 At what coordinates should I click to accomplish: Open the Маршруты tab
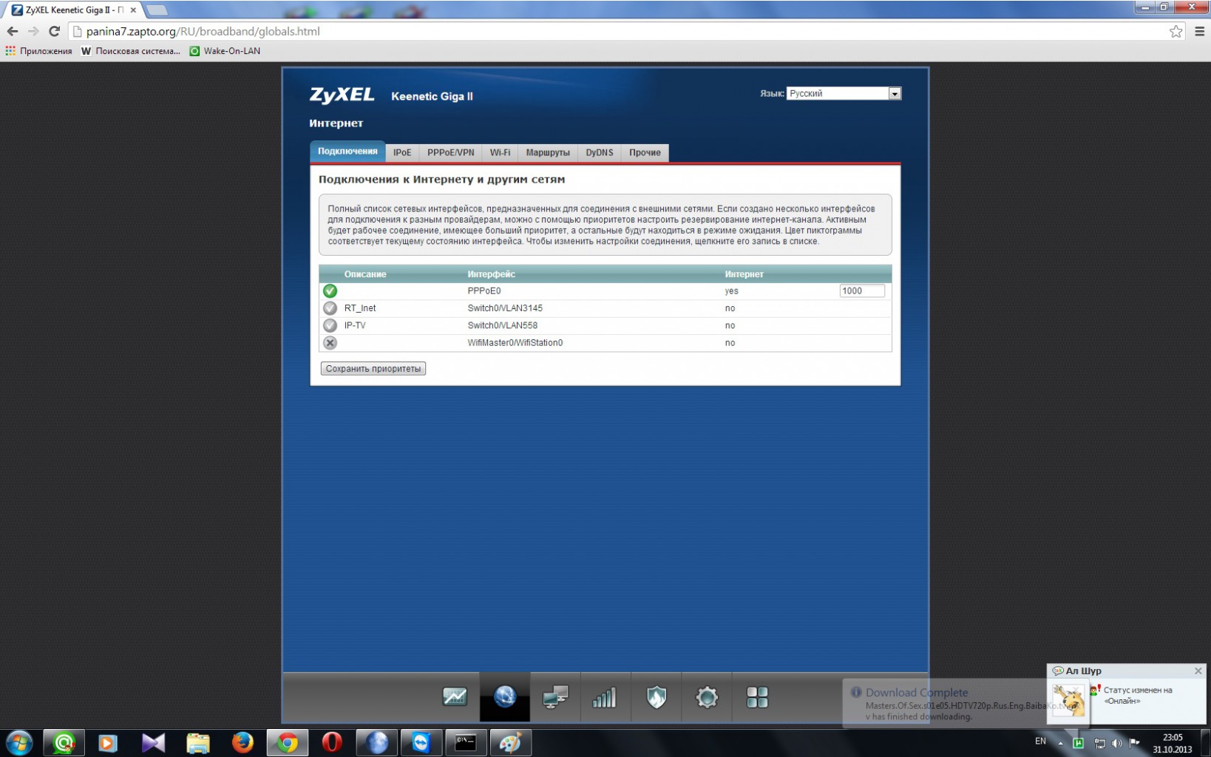tap(548, 152)
